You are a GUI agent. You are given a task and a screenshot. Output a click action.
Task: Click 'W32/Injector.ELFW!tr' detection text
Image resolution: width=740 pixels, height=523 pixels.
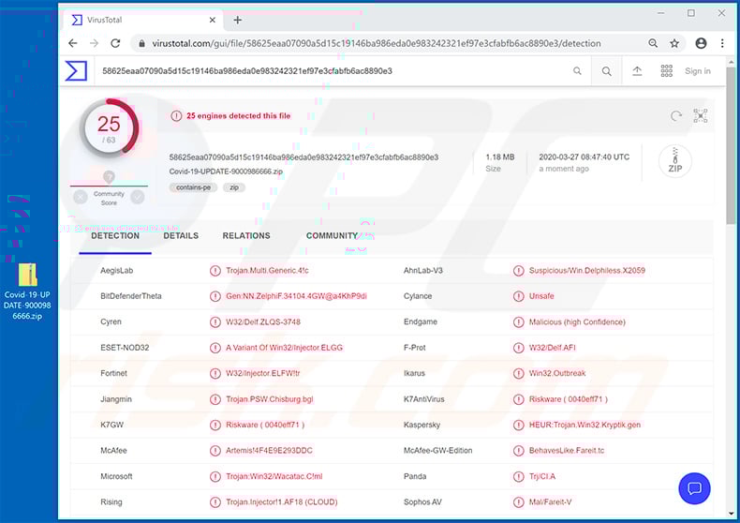(262, 373)
